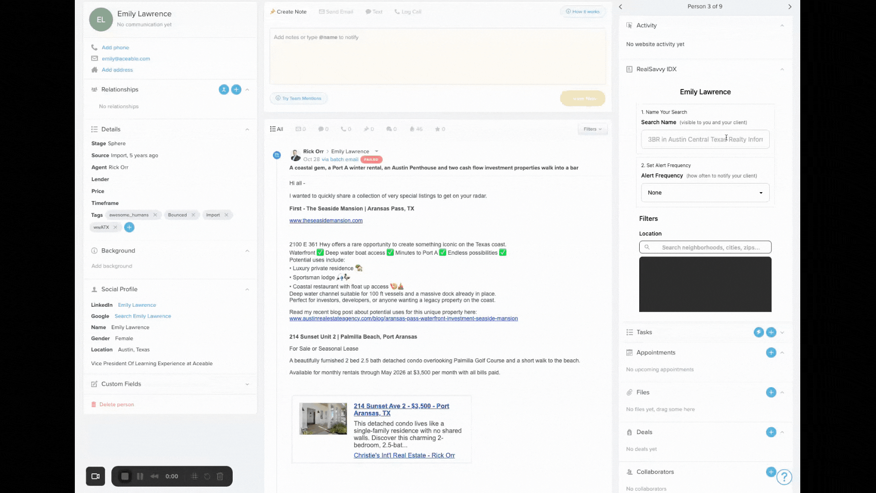Open Emily Lawrence's LinkedIn profile link

pos(136,304)
